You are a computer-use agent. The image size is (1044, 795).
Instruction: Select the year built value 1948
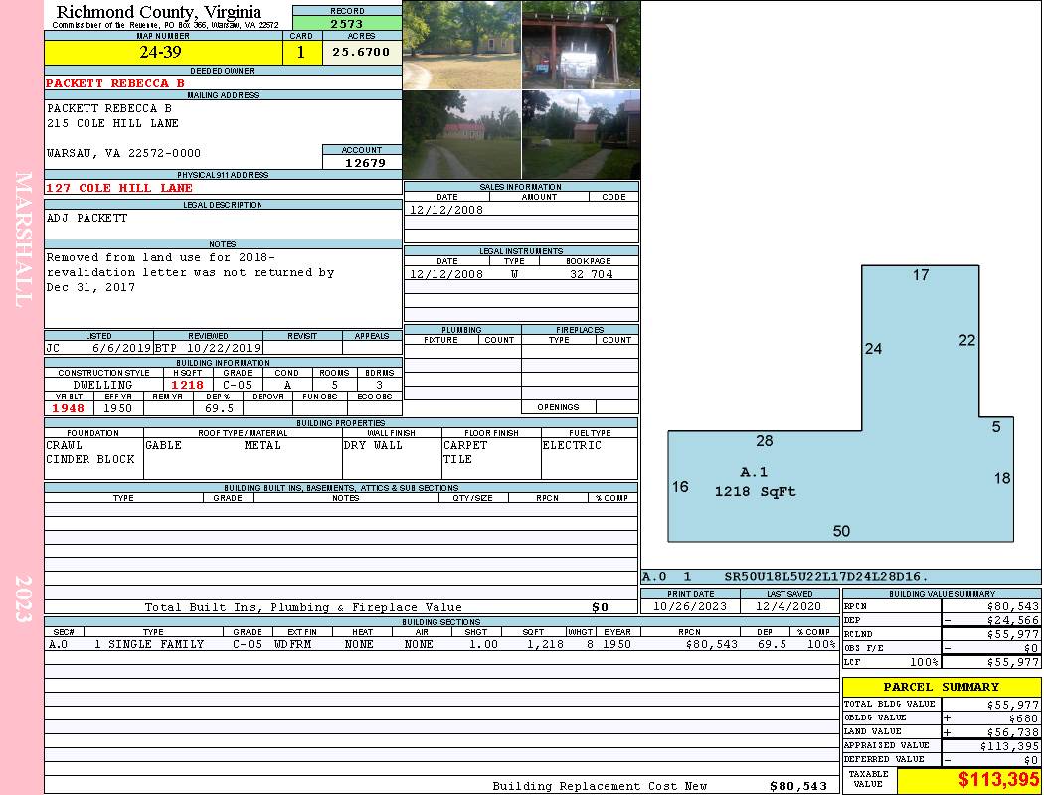(x=68, y=408)
